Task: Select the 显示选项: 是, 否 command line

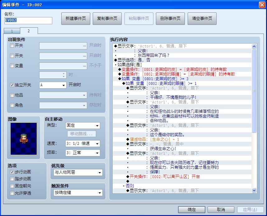Action: [x=182, y=60]
